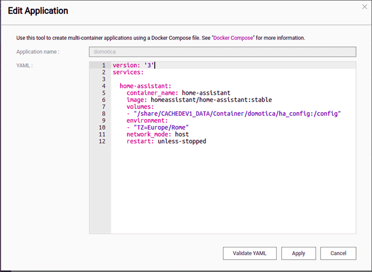Open the Docker Compose documentation link
372x272 pixels.
pyautogui.click(x=233, y=38)
